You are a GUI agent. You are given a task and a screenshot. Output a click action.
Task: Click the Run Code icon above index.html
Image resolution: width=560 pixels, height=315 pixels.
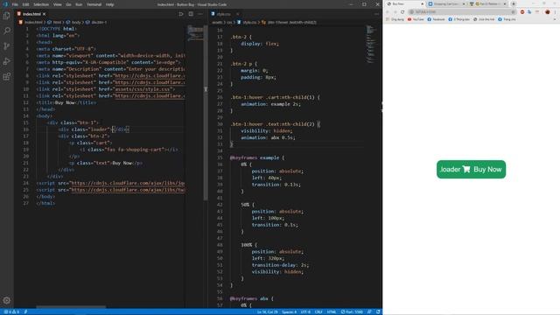181,14
